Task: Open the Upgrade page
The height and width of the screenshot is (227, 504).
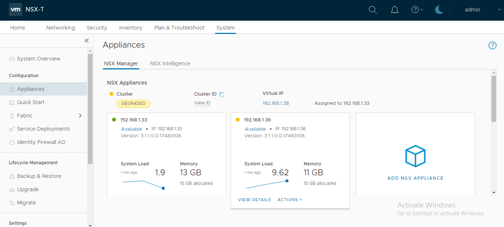Action: coord(28,189)
